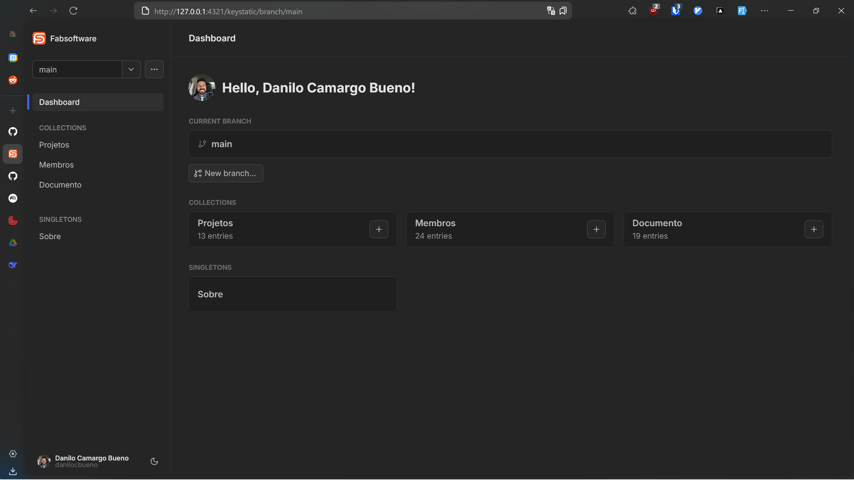Add a new Projetos entry with plus
This screenshot has height=480, width=854.
point(379,229)
